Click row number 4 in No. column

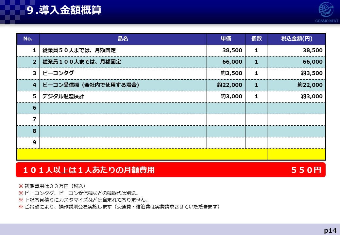coord(34,85)
